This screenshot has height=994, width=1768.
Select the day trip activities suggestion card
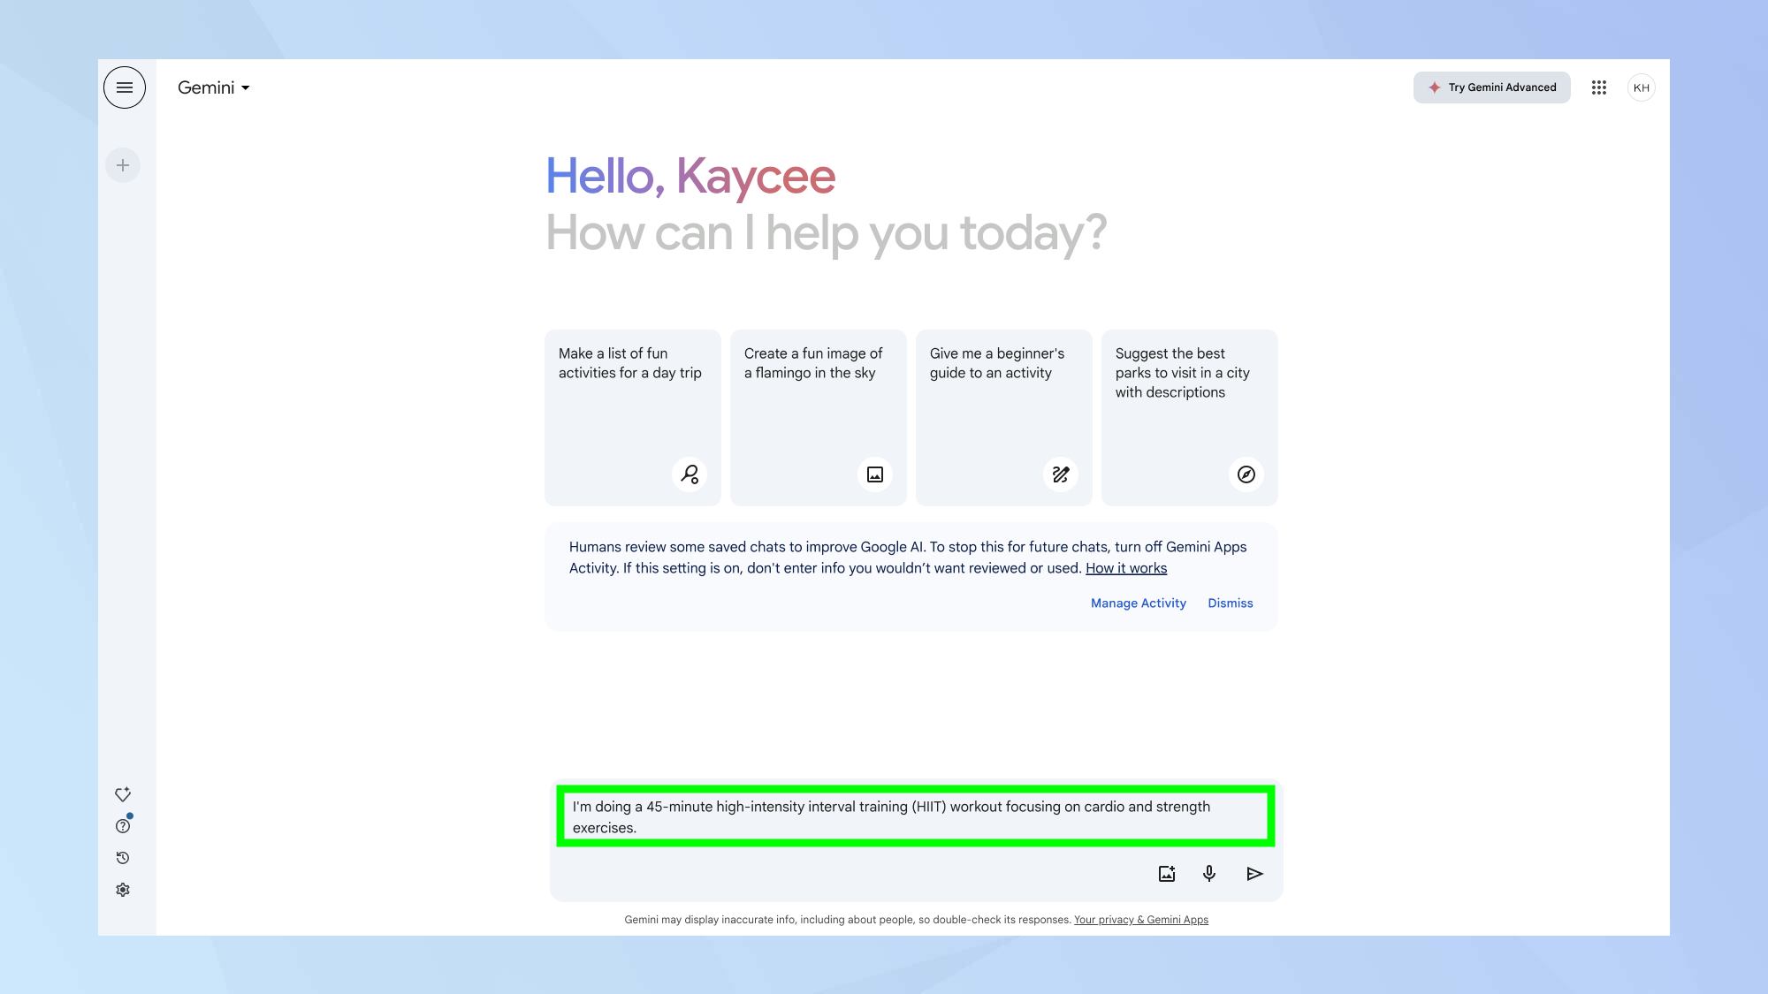pos(632,417)
